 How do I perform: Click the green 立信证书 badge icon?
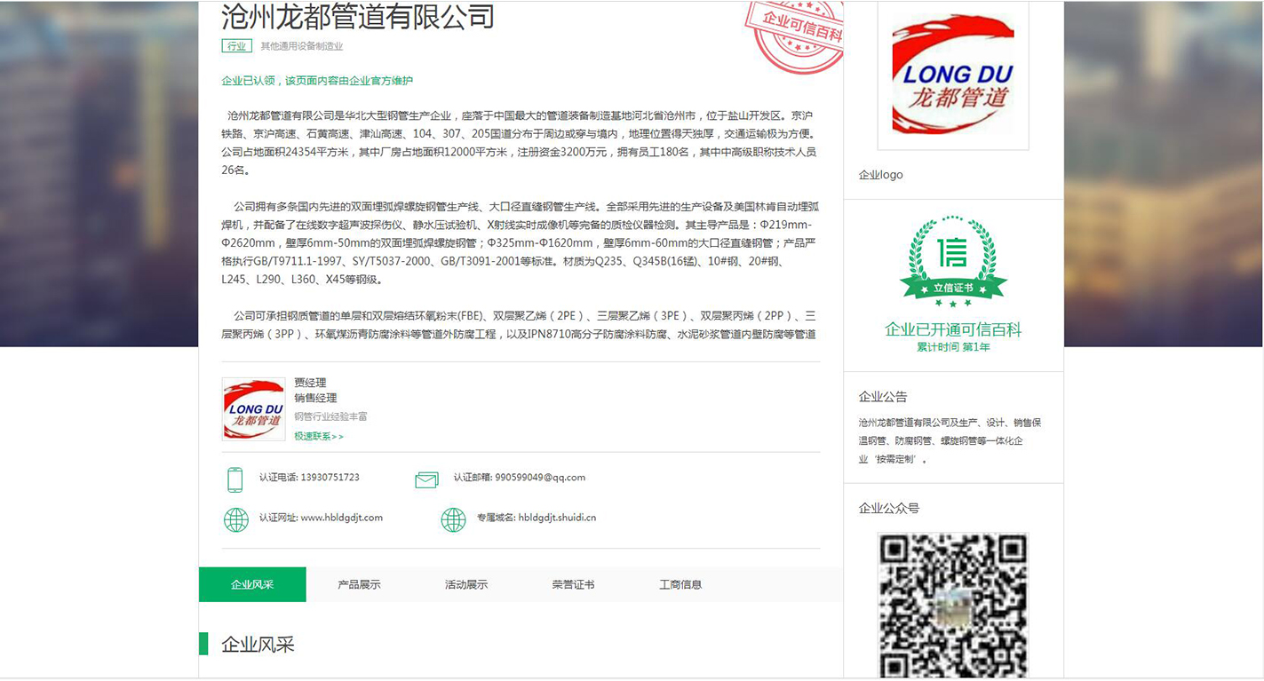pos(953,262)
